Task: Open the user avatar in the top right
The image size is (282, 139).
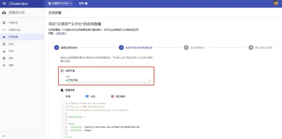Action: [275, 3]
